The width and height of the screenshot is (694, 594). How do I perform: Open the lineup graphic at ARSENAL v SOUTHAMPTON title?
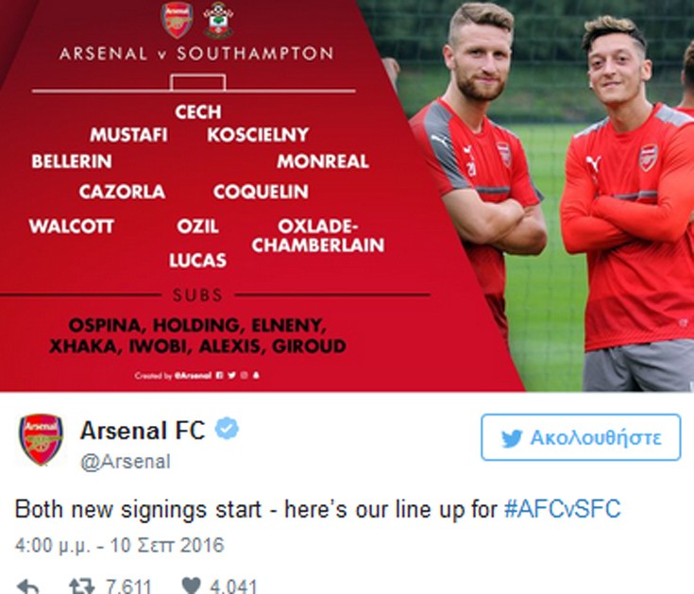click(196, 54)
